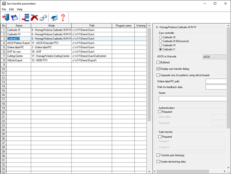Viewport: 231px width, 174px height.
Task: Click the Path column header
Action: point(92,26)
